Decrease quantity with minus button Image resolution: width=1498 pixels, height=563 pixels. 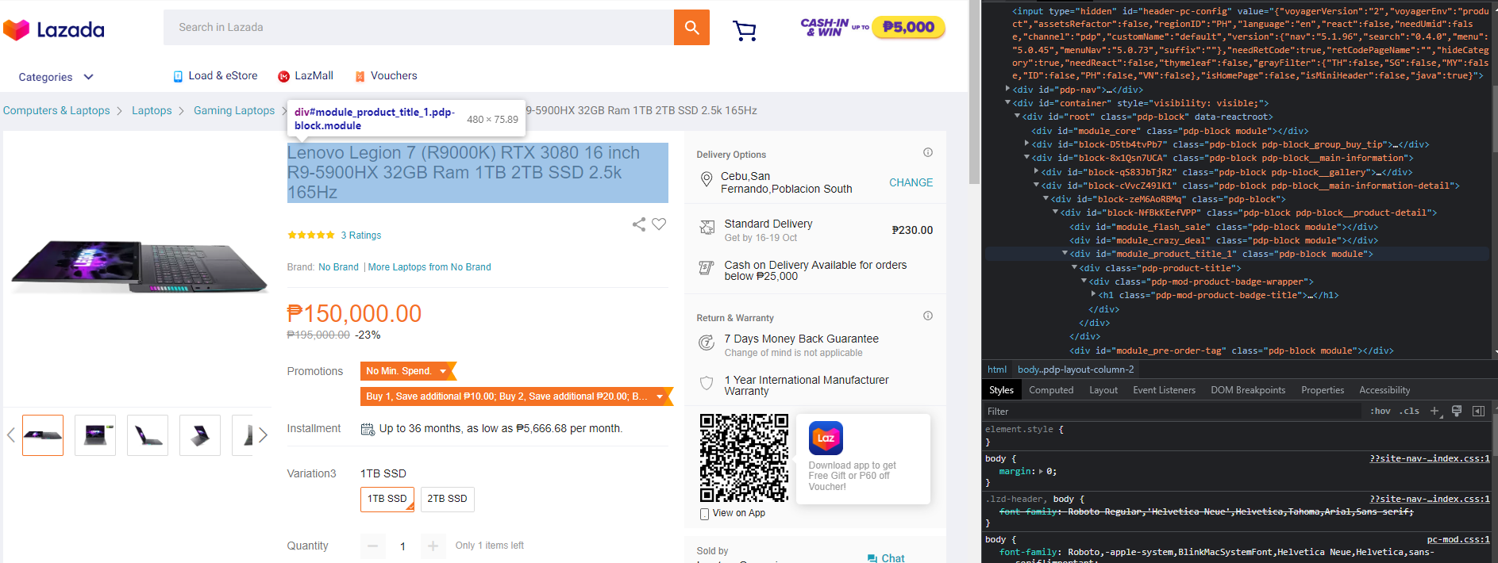pos(373,546)
